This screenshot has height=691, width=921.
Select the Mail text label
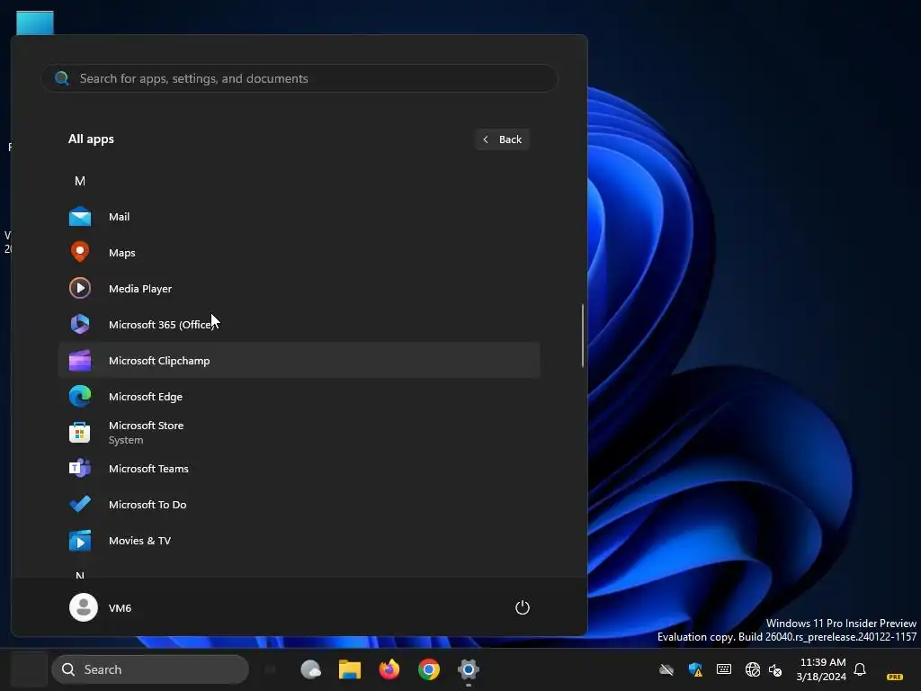[x=120, y=217]
